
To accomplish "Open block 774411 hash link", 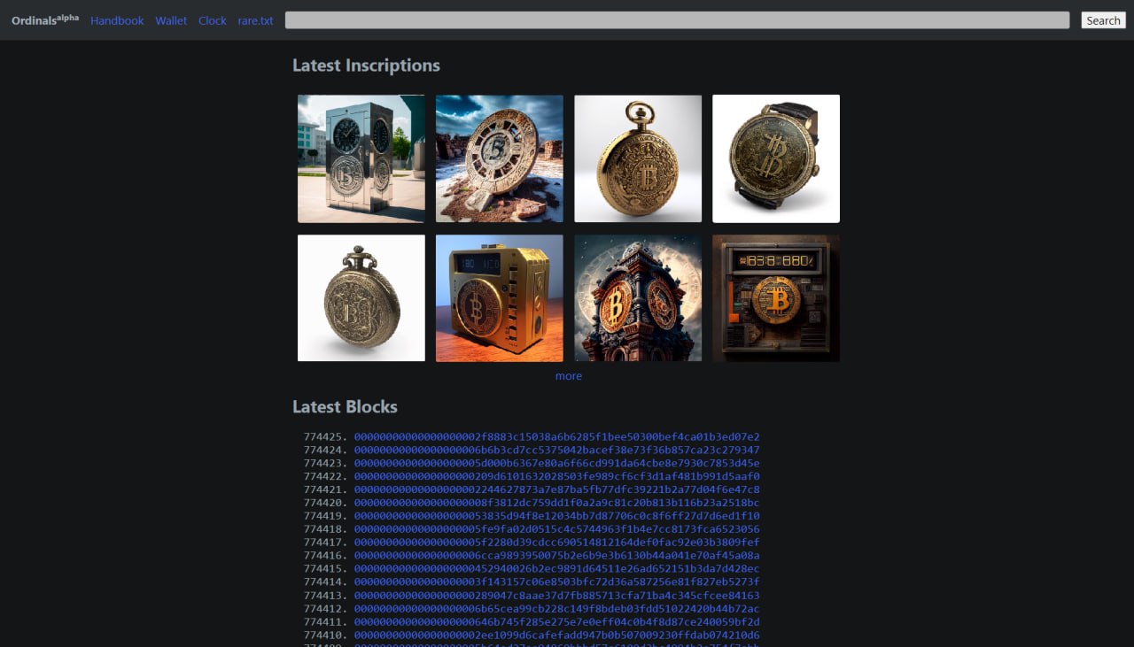I will tap(557, 622).
